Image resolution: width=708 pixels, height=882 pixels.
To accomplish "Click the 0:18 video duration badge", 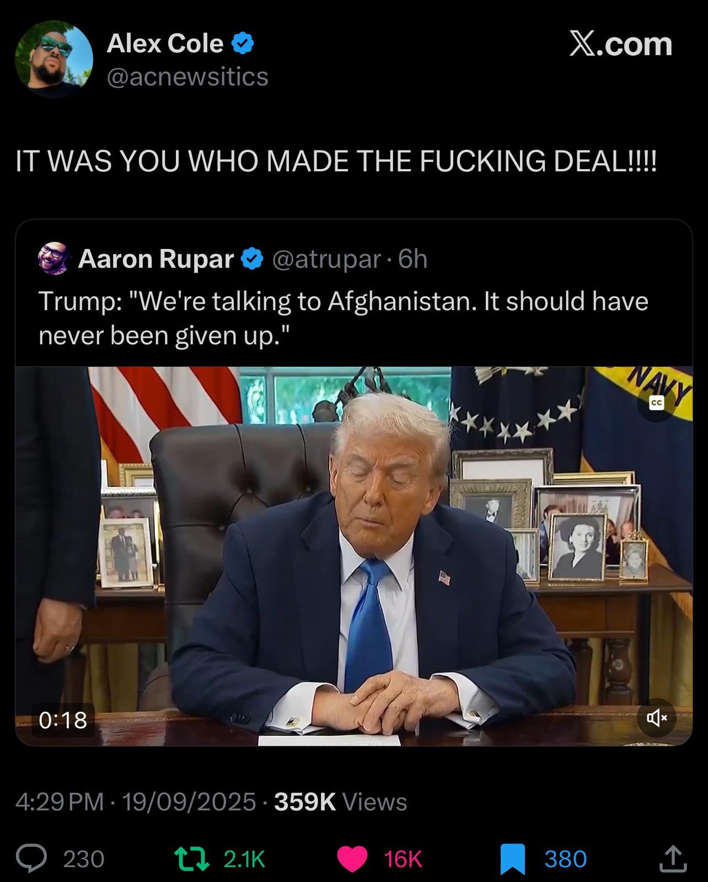I will (x=63, y=720).
